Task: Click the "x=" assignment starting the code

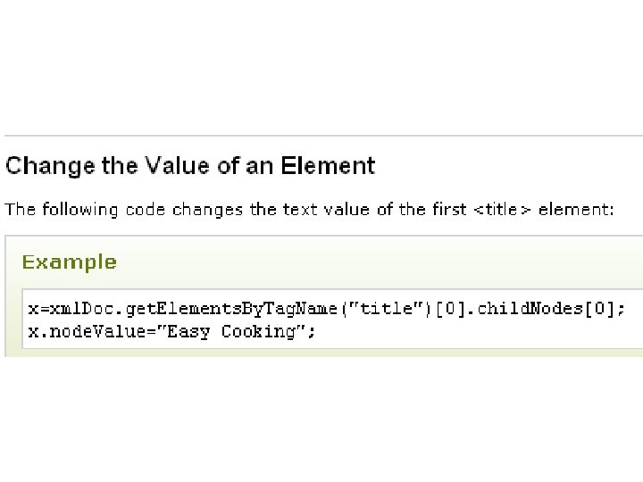Action: 38,309
